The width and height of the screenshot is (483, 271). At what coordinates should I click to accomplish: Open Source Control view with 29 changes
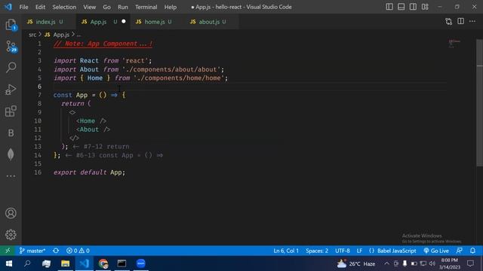(11, 47)
